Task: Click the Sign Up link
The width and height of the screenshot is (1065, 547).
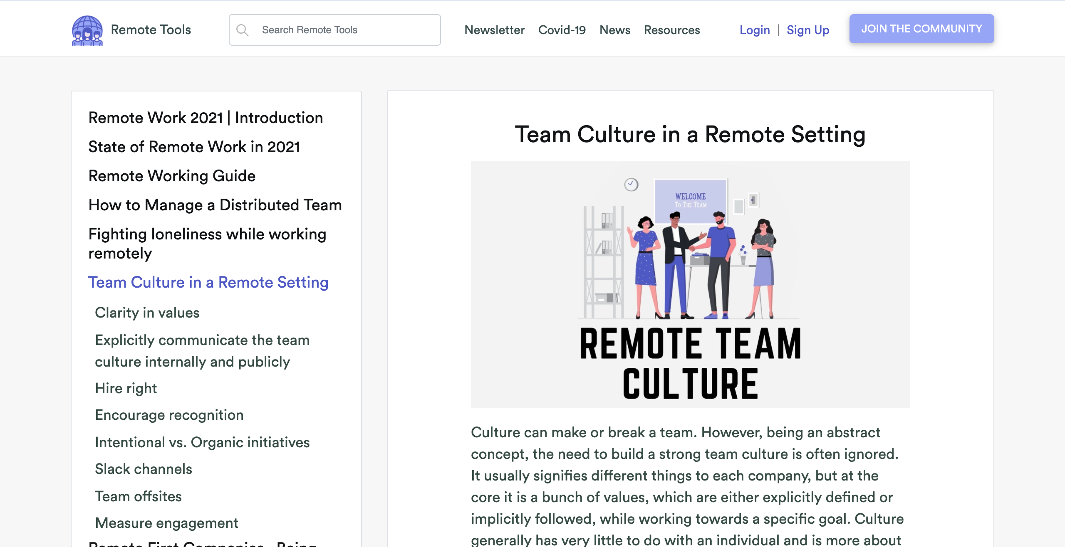Action: click(807, 30)
